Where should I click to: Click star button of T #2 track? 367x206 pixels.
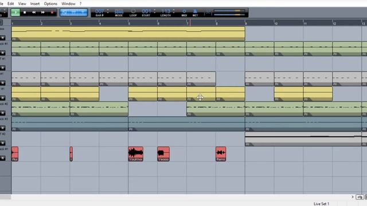[x=2, y=143]
